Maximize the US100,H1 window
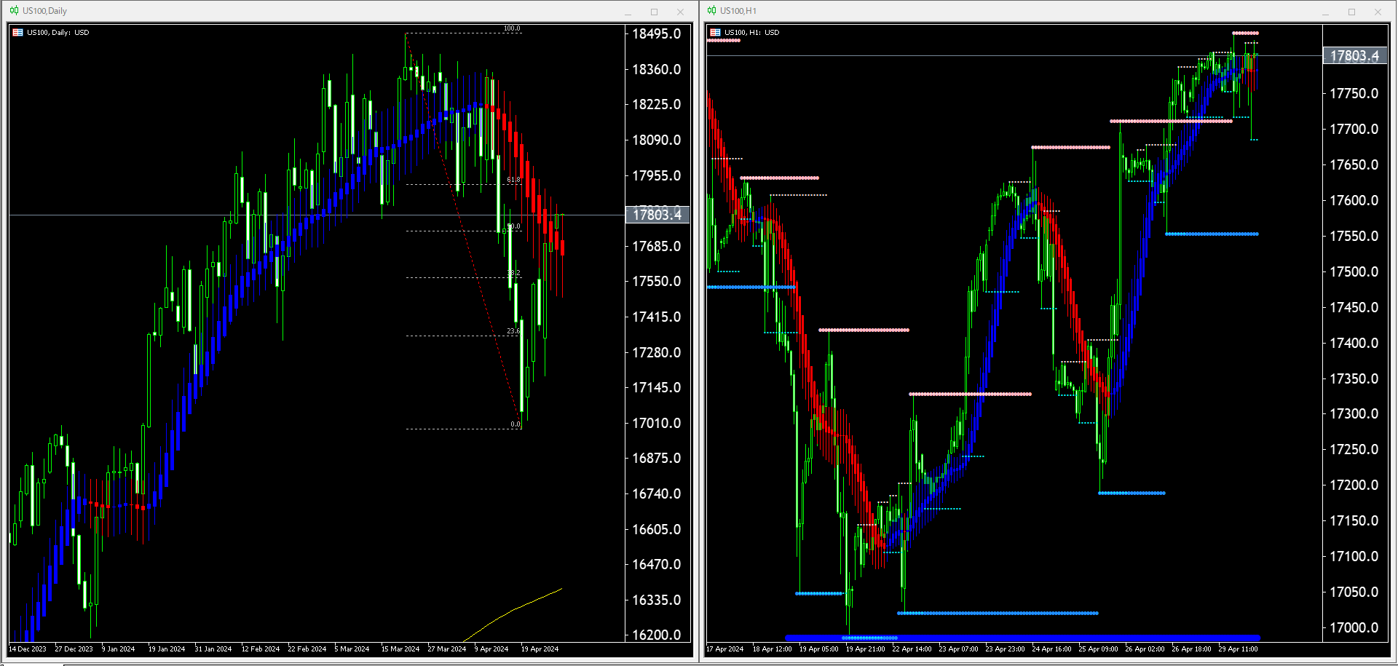The height and width of the screenshot is (666, 1398). coord(1351,12)
